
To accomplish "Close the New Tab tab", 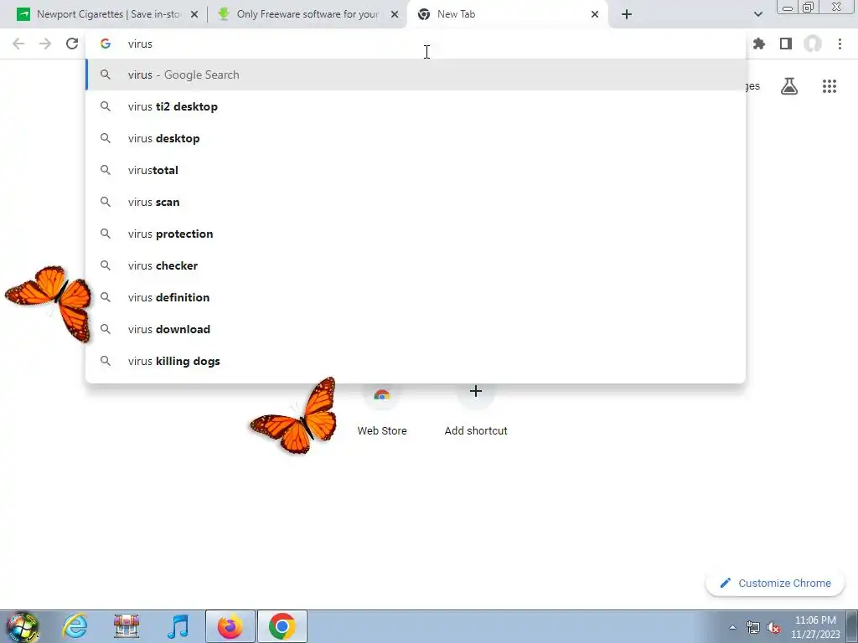I will (x=595, y=14).
